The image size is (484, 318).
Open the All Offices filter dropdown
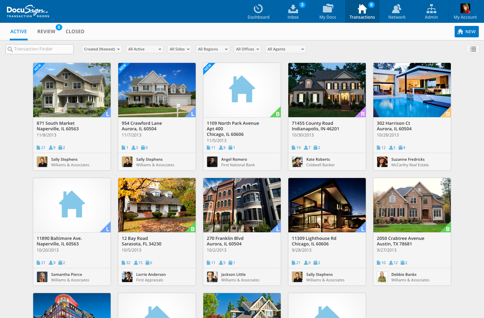click(x=247, y=49)
